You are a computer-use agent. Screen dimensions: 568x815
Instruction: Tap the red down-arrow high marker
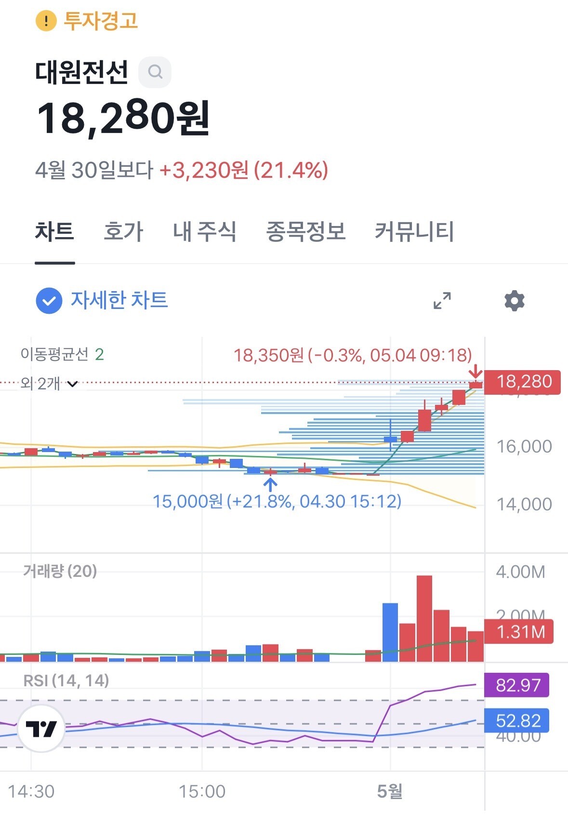[x=476, y=372]
